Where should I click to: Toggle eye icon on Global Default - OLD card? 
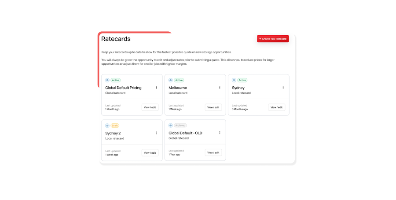[x=171, y=126]
